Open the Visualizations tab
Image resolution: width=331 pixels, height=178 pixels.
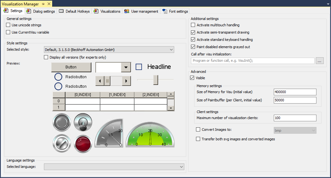pos(107,11)
